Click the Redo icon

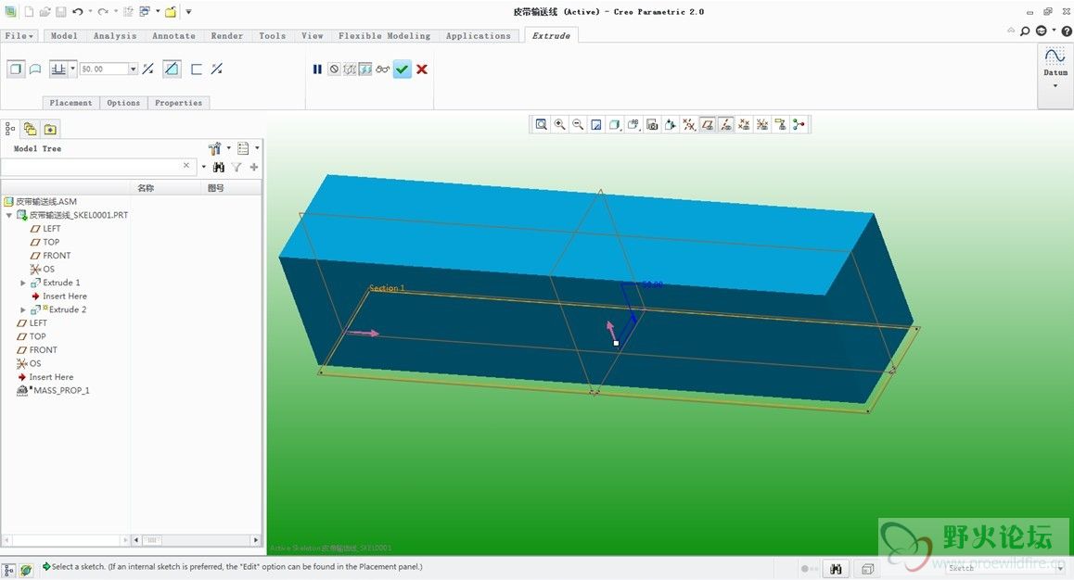tap(103, 12)
